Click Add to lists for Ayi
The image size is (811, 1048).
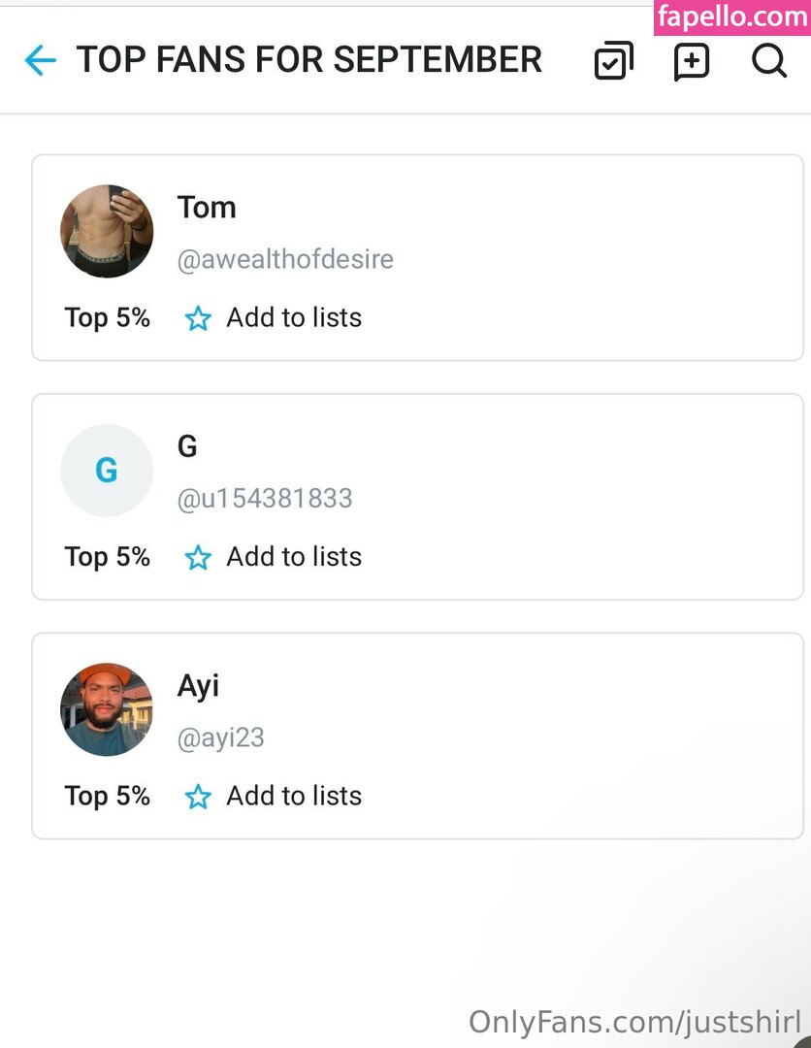pyautogui.click(x=294, y=796)
